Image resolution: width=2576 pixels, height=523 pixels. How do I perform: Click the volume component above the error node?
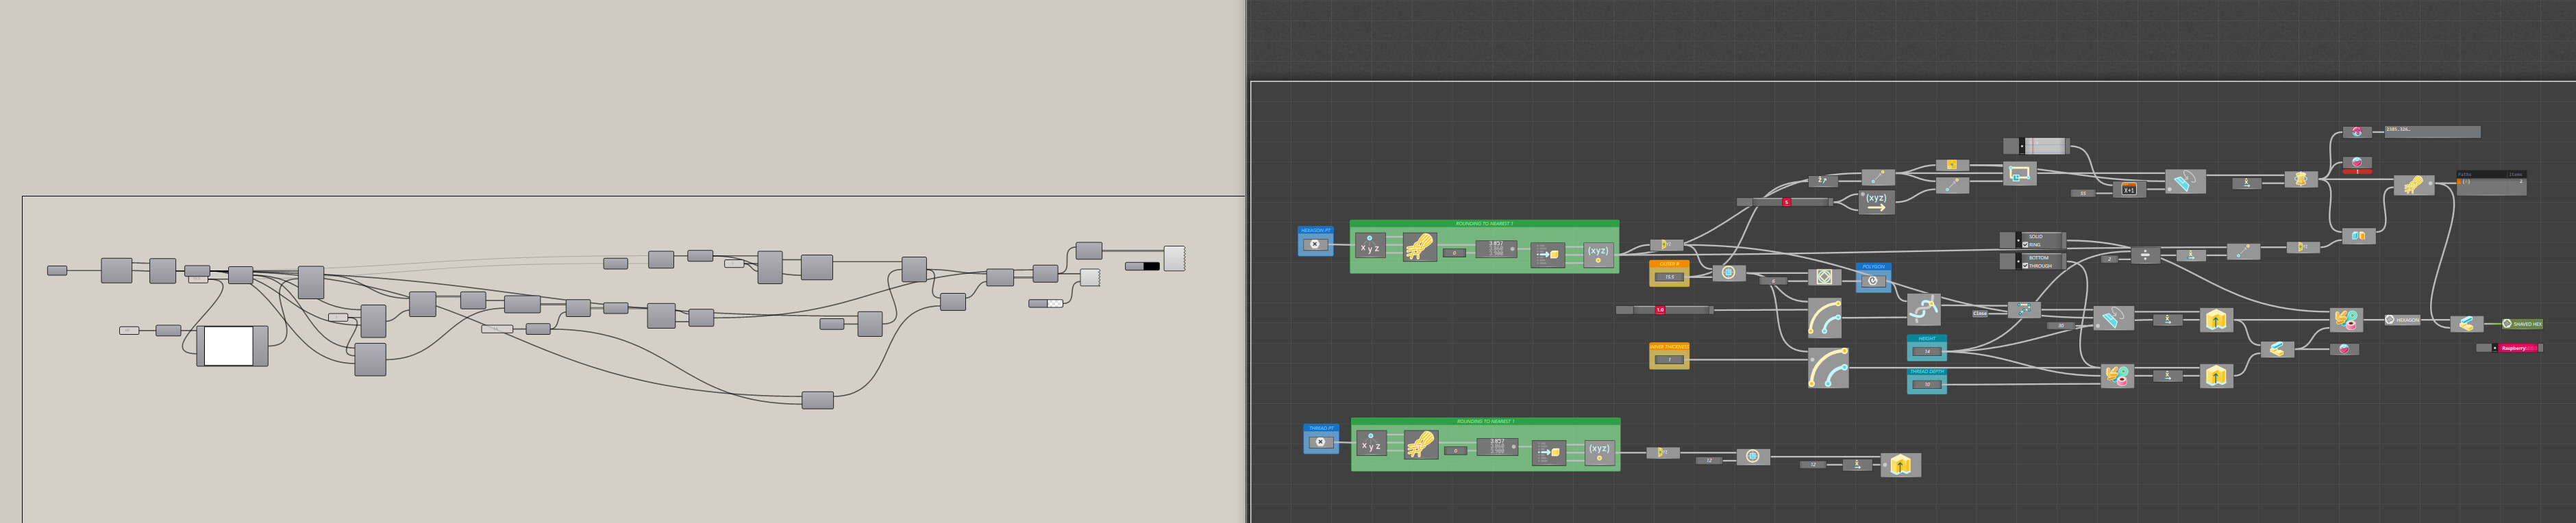(x=2357, y=132)
